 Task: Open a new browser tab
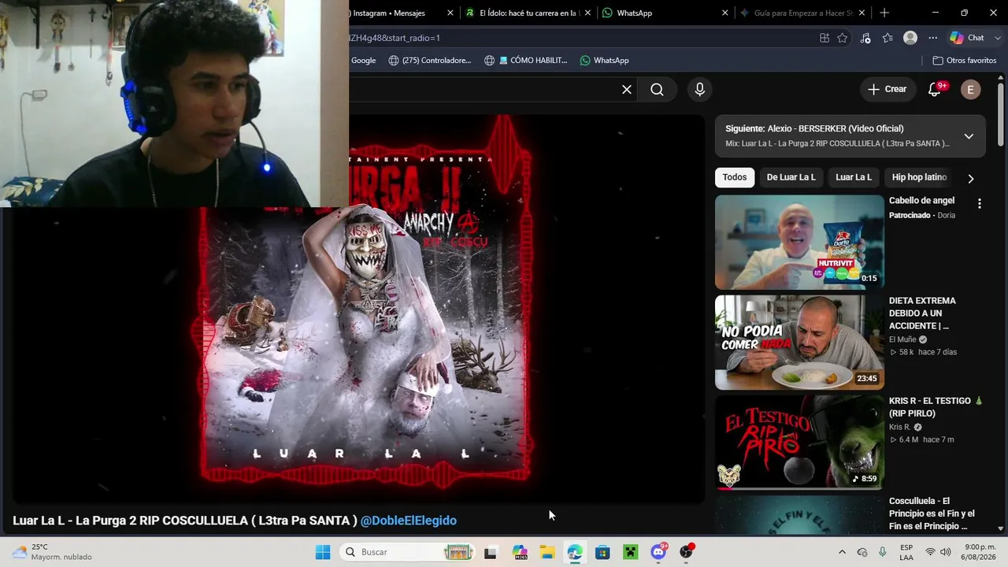pyautogui.click(x=884, y=13)
